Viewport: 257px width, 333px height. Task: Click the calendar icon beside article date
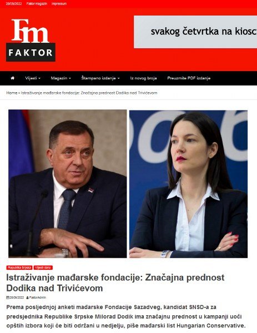click(8, 297)
